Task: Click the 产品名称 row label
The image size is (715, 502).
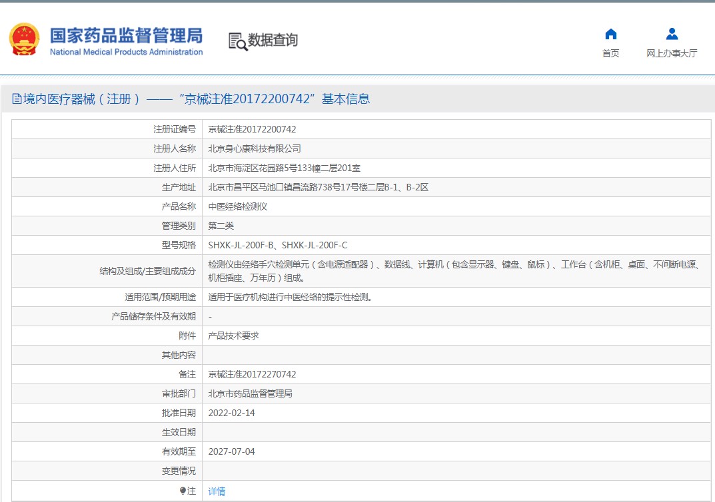Action: coord(179,206)
